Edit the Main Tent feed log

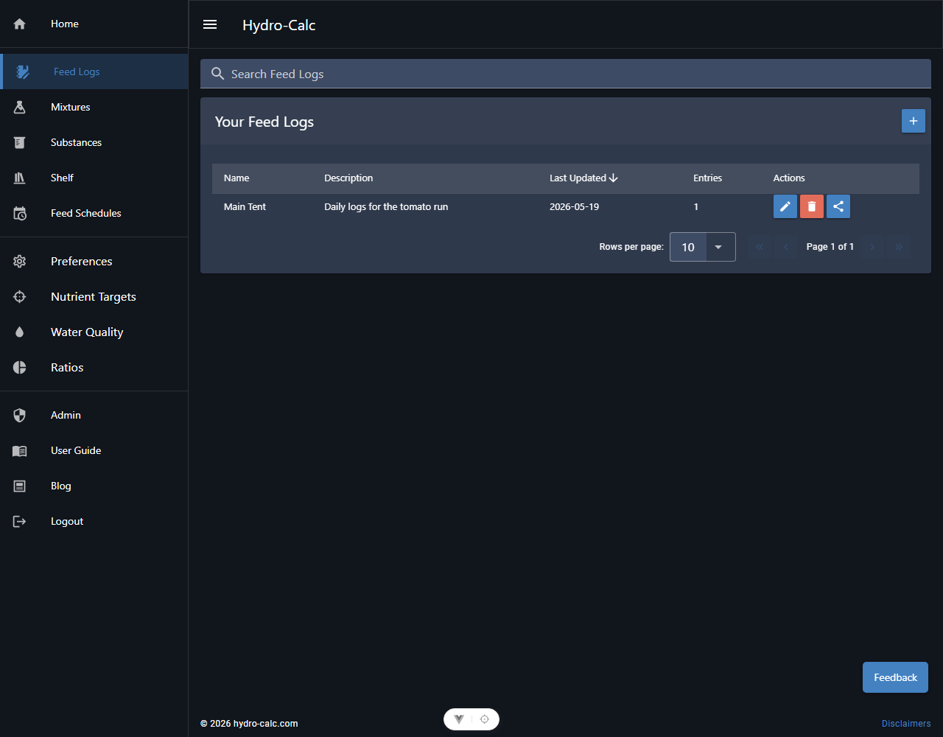click(x=785, y=206)
